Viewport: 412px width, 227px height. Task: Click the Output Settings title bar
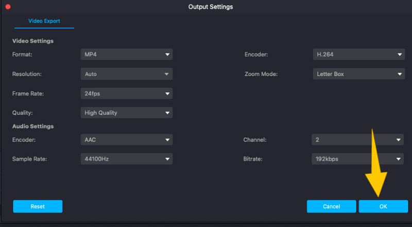(211, 7)
